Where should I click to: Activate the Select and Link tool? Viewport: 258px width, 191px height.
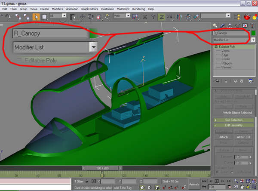pyautogui.click(x=18, y=17)
